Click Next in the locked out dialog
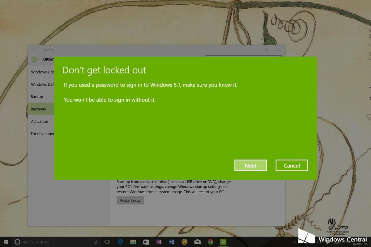371x247 pixels. pyautogui.click(x=250, y=165)
